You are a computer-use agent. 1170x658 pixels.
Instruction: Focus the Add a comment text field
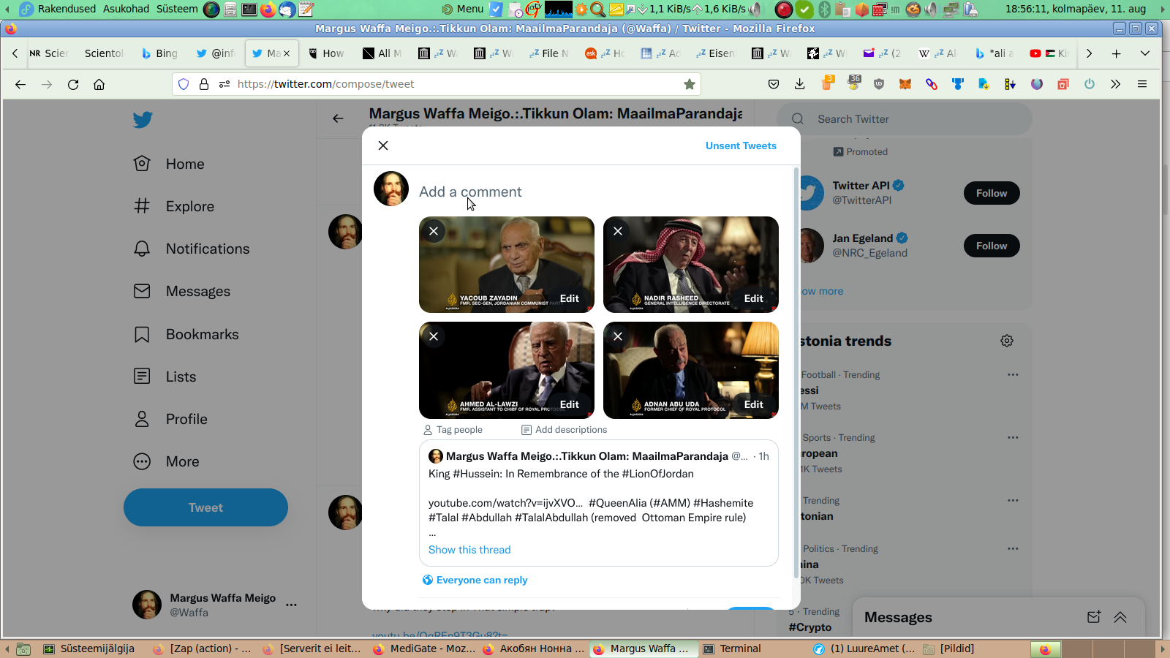598,192
